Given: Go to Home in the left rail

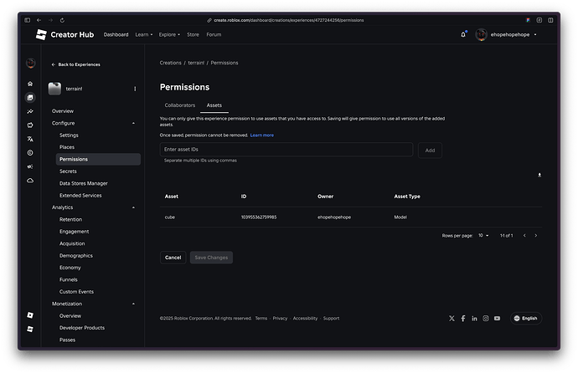Looking at the screenshot, I should [x=30, y=84].
